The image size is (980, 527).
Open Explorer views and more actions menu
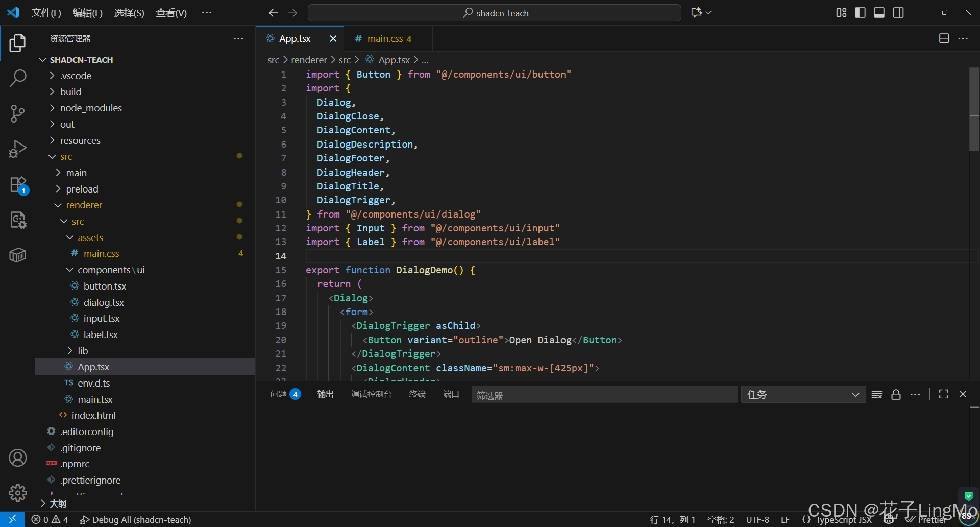238,38
